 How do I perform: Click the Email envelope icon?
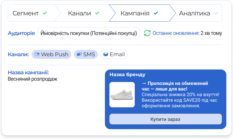tap(106, 54)
